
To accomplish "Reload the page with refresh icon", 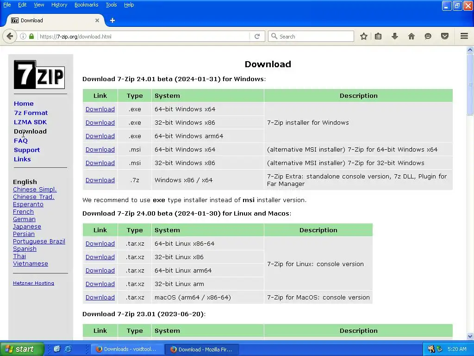I will 257,36.
